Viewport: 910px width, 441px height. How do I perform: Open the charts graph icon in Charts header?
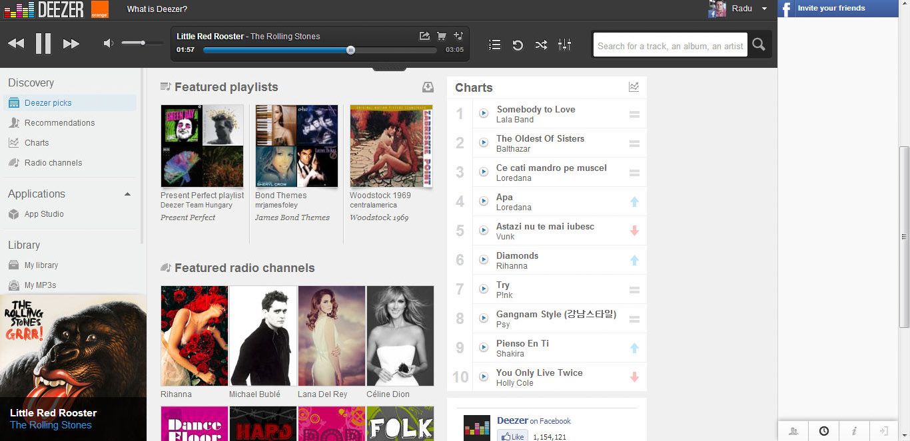[634, 87]
